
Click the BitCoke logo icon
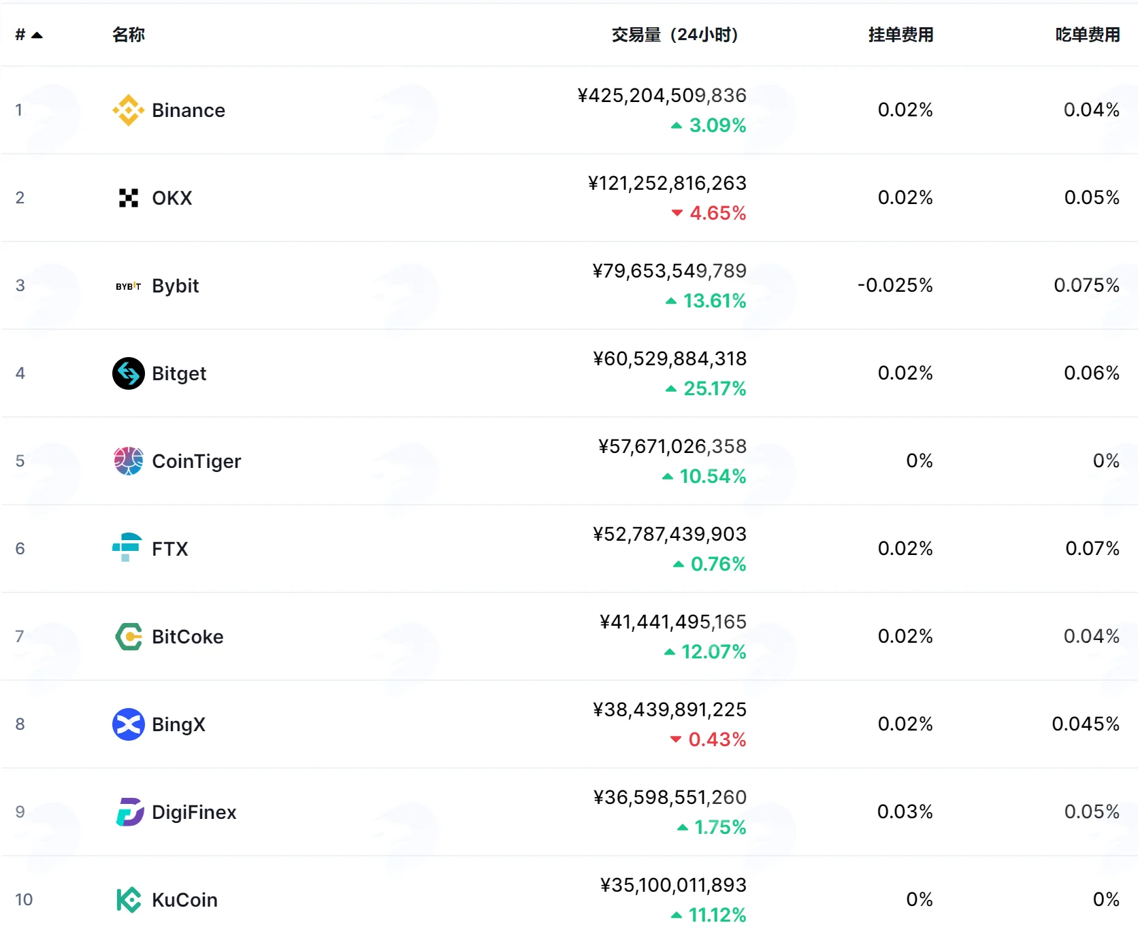pos(128,637)
